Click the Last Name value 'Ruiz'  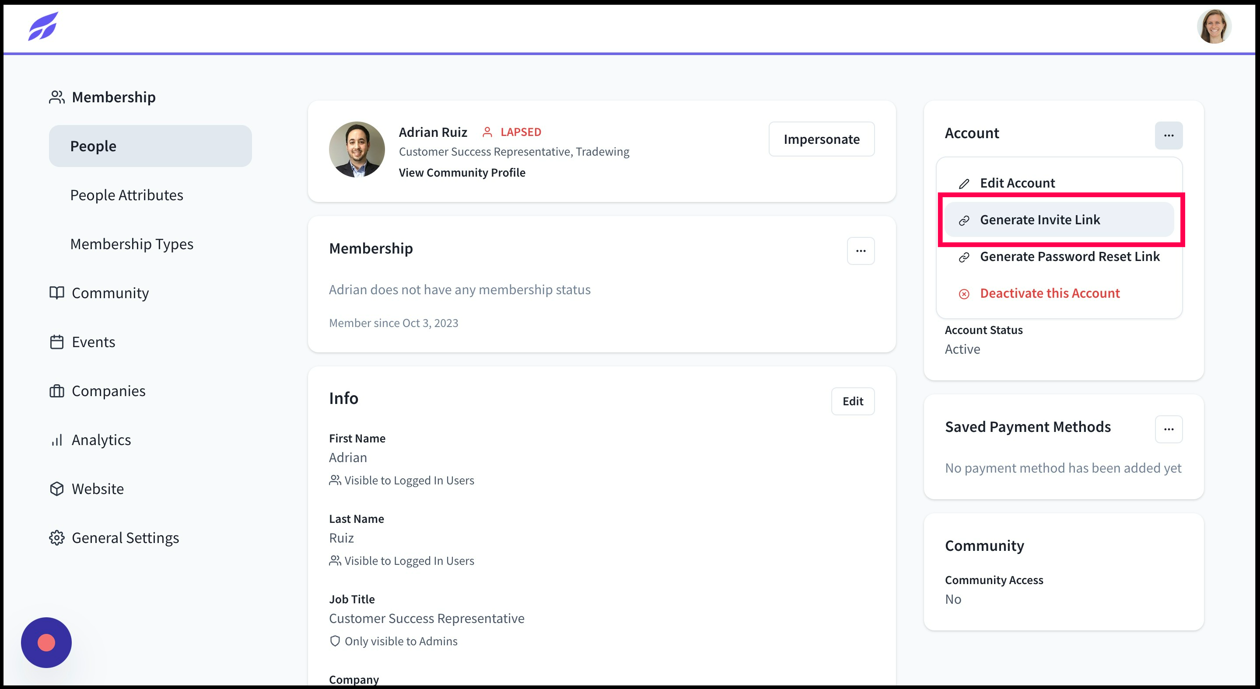point(341,538)
